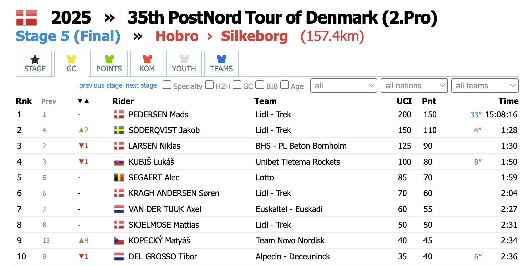Click the red KOM jersey icon
The width and height of the screenshot is (525, 266).
pyautogui.click(x=147, y=60)
